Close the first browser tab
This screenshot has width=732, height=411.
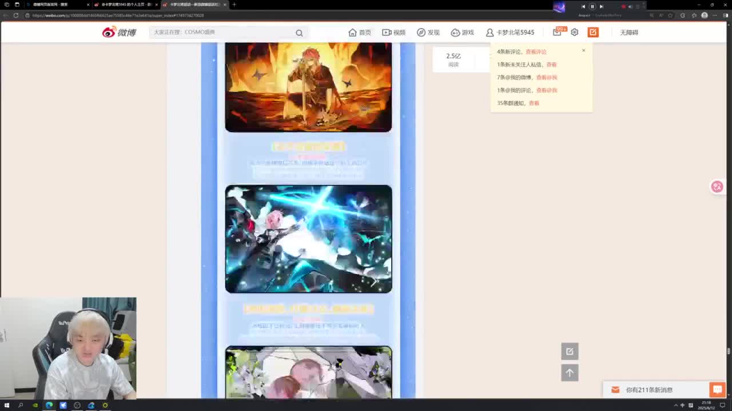[88, 5]
